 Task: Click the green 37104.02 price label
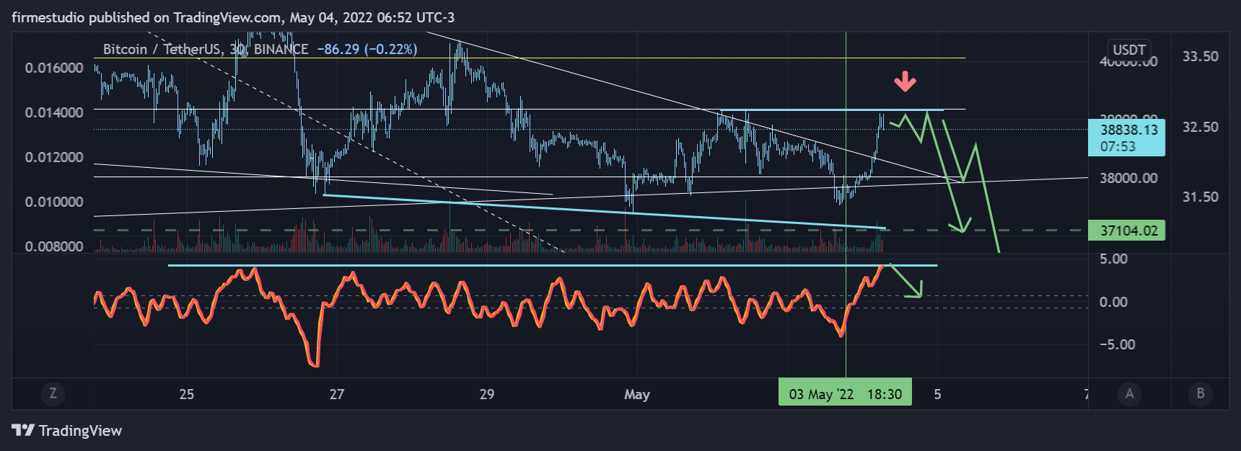(1126, 231)
